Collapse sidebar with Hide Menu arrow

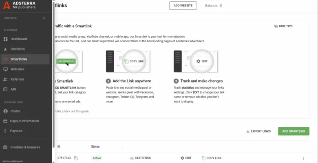(x=44, y=18)
